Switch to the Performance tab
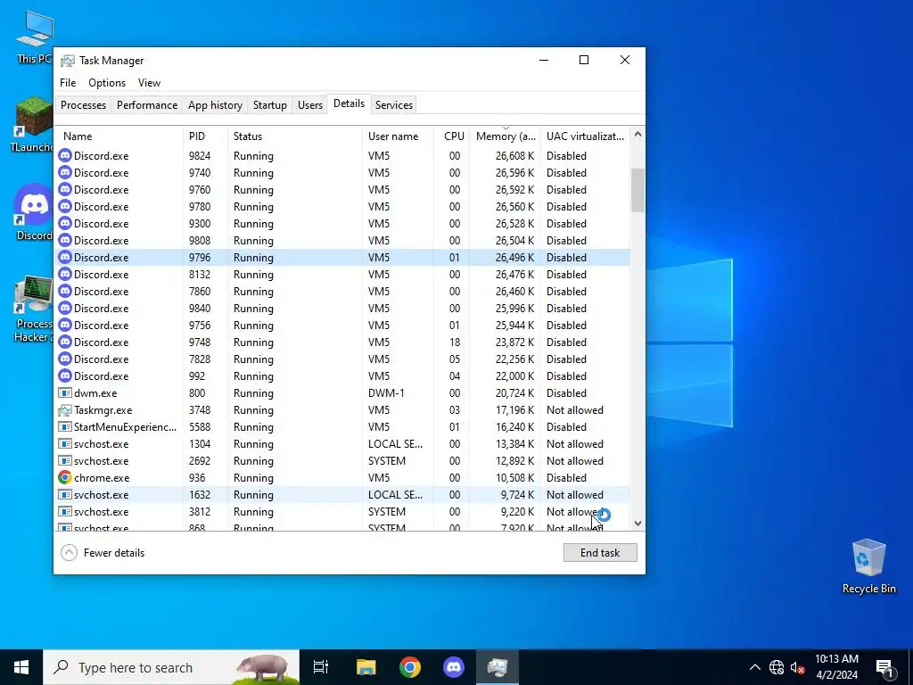Image resolution: width=913 pixels, height=685 pixels. (147, 105)
